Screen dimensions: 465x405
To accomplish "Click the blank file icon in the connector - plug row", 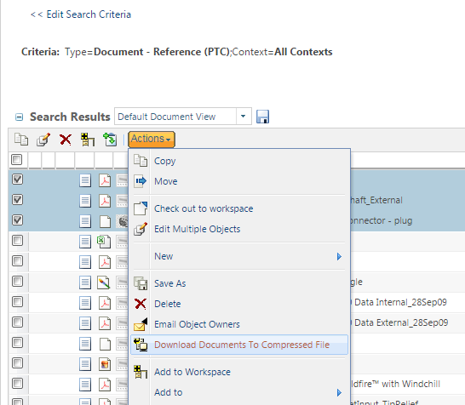I will coord(105,221).
